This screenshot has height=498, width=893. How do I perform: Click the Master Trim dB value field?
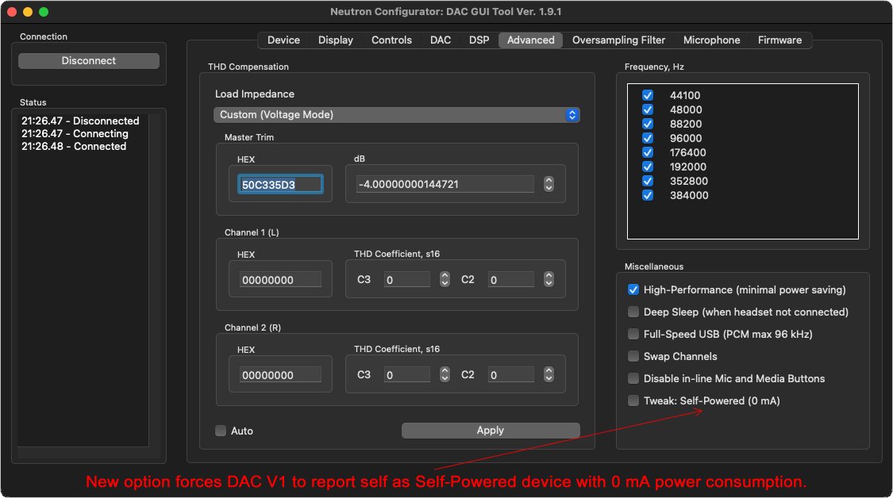click(445, 185)
